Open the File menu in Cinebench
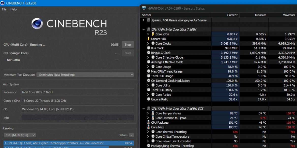The height and width of the screenshot is (148, 297). [x=4, y=9]
